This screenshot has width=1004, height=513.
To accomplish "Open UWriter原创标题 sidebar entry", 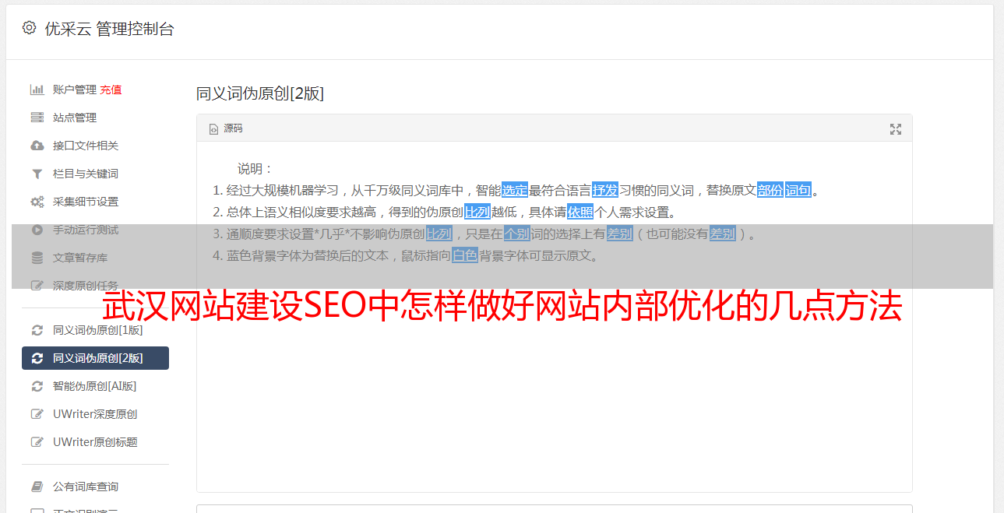I will pyautogui.click(x=95, y=442).
